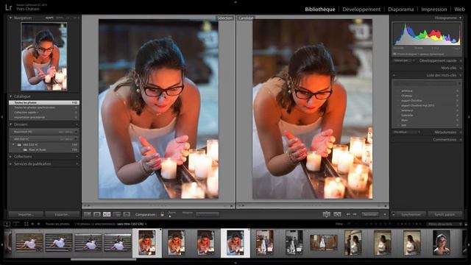Select keyword Chateau in keyword list
Screen dimensions: 471x265
point(407,96)
